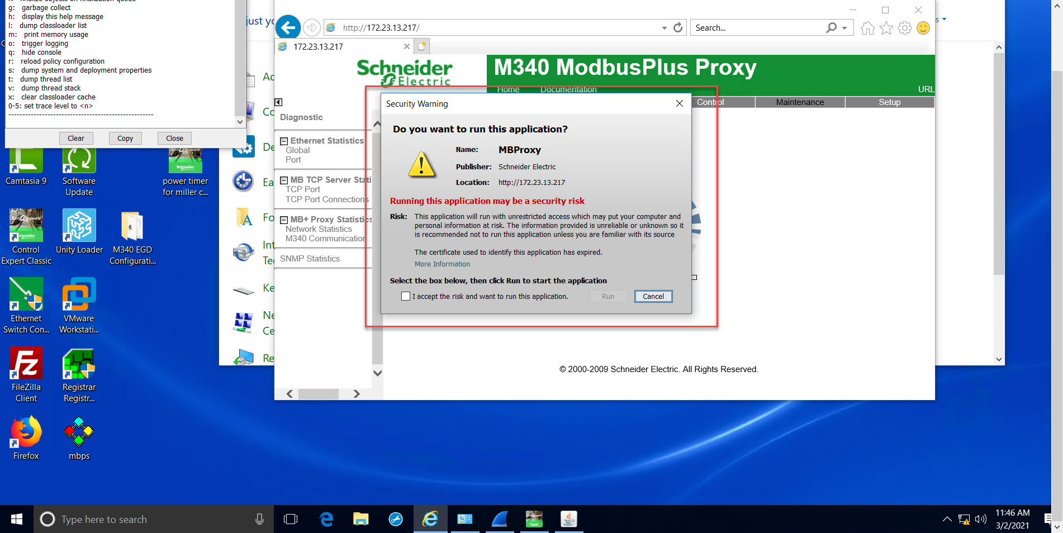Open Microsoft Edge from the taskbar
Screen dimensions: 1063x533
point(326,520)
